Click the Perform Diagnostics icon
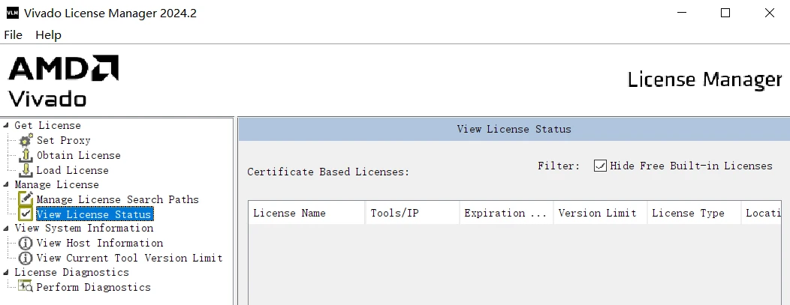Image resolution: width=790 pixels, height=305 pixels. point(26,287)
